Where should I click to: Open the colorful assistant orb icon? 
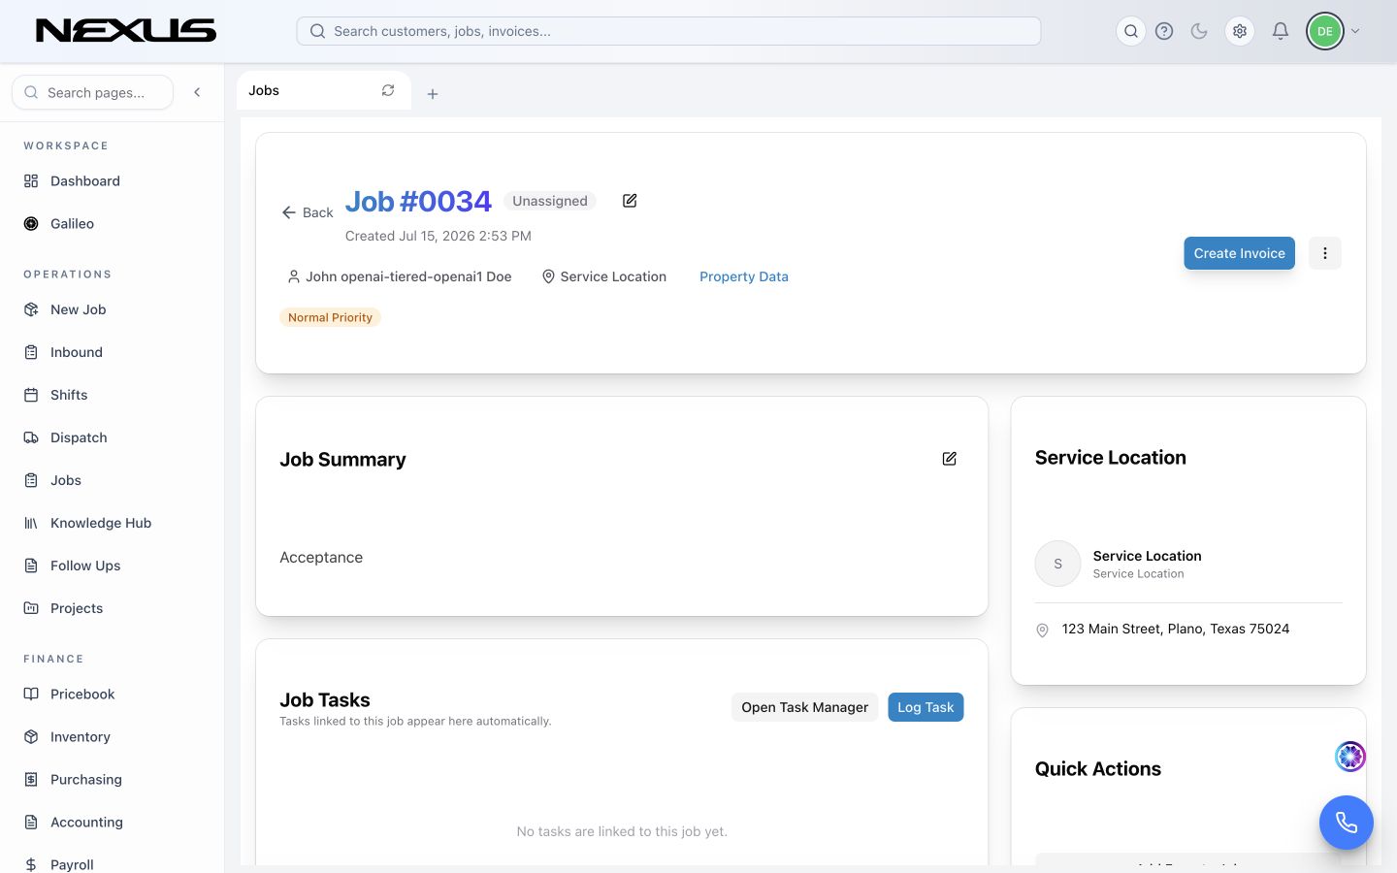tap(1350, 756)
